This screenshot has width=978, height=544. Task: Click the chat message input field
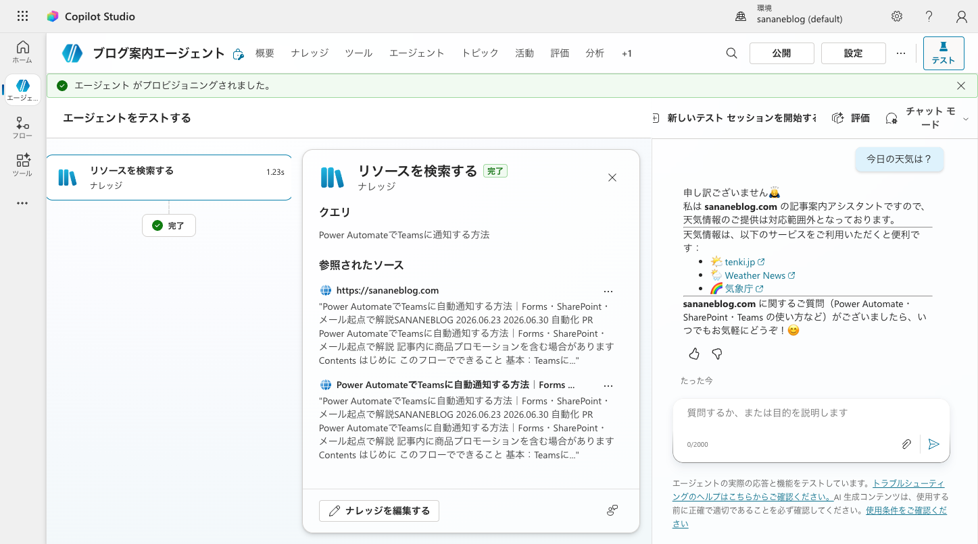(811, 413)
